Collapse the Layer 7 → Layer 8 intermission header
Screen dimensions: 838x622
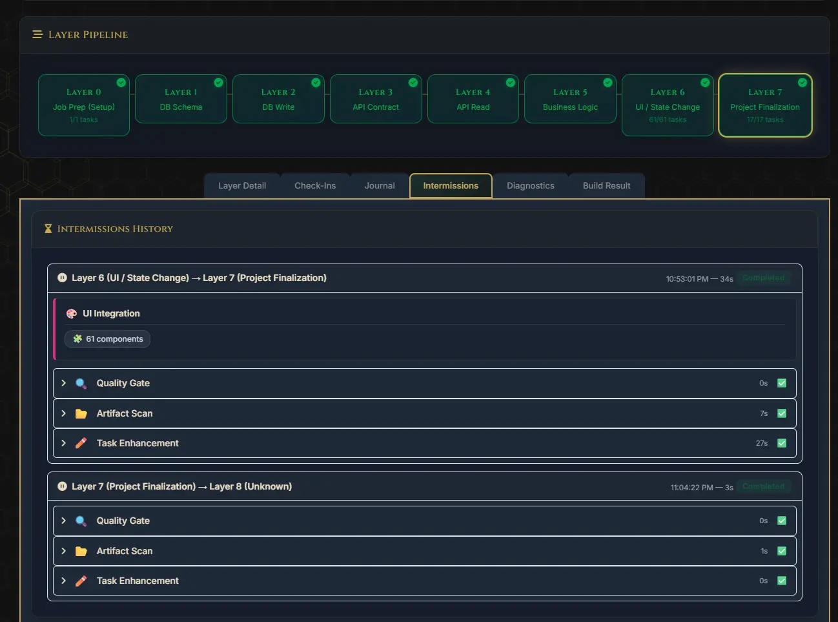click(x=425, y=487)
